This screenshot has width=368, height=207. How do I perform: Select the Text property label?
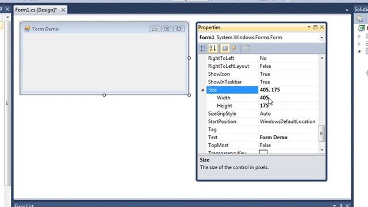click(213, 137)
